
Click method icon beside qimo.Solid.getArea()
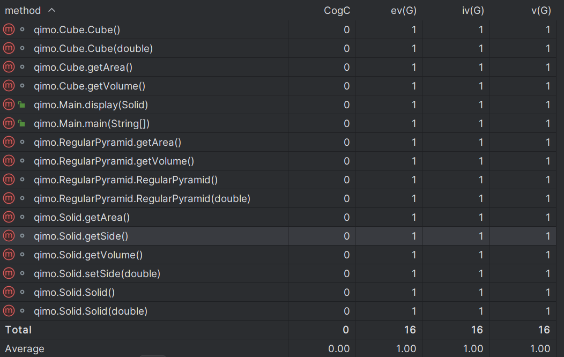(9, 218)
